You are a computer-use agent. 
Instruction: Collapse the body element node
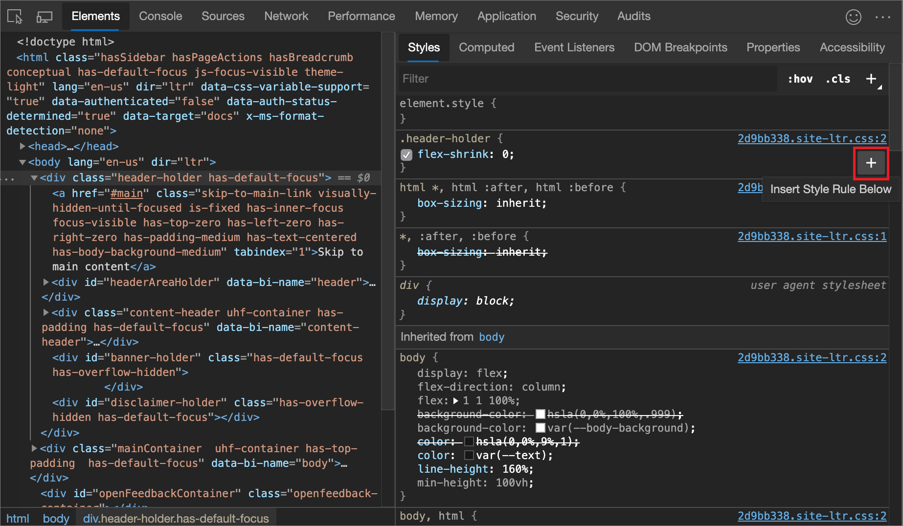23,162
